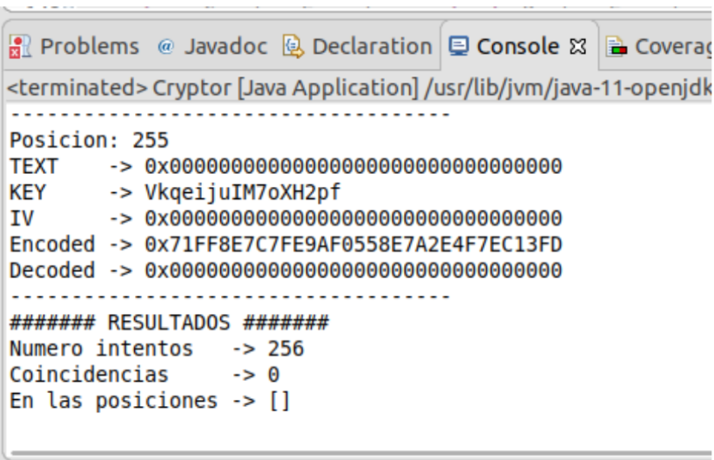Image resolution: width=714 pixels, height=460 pixels.
Task: Activate the Console tab label
Action: pos(517,47)
